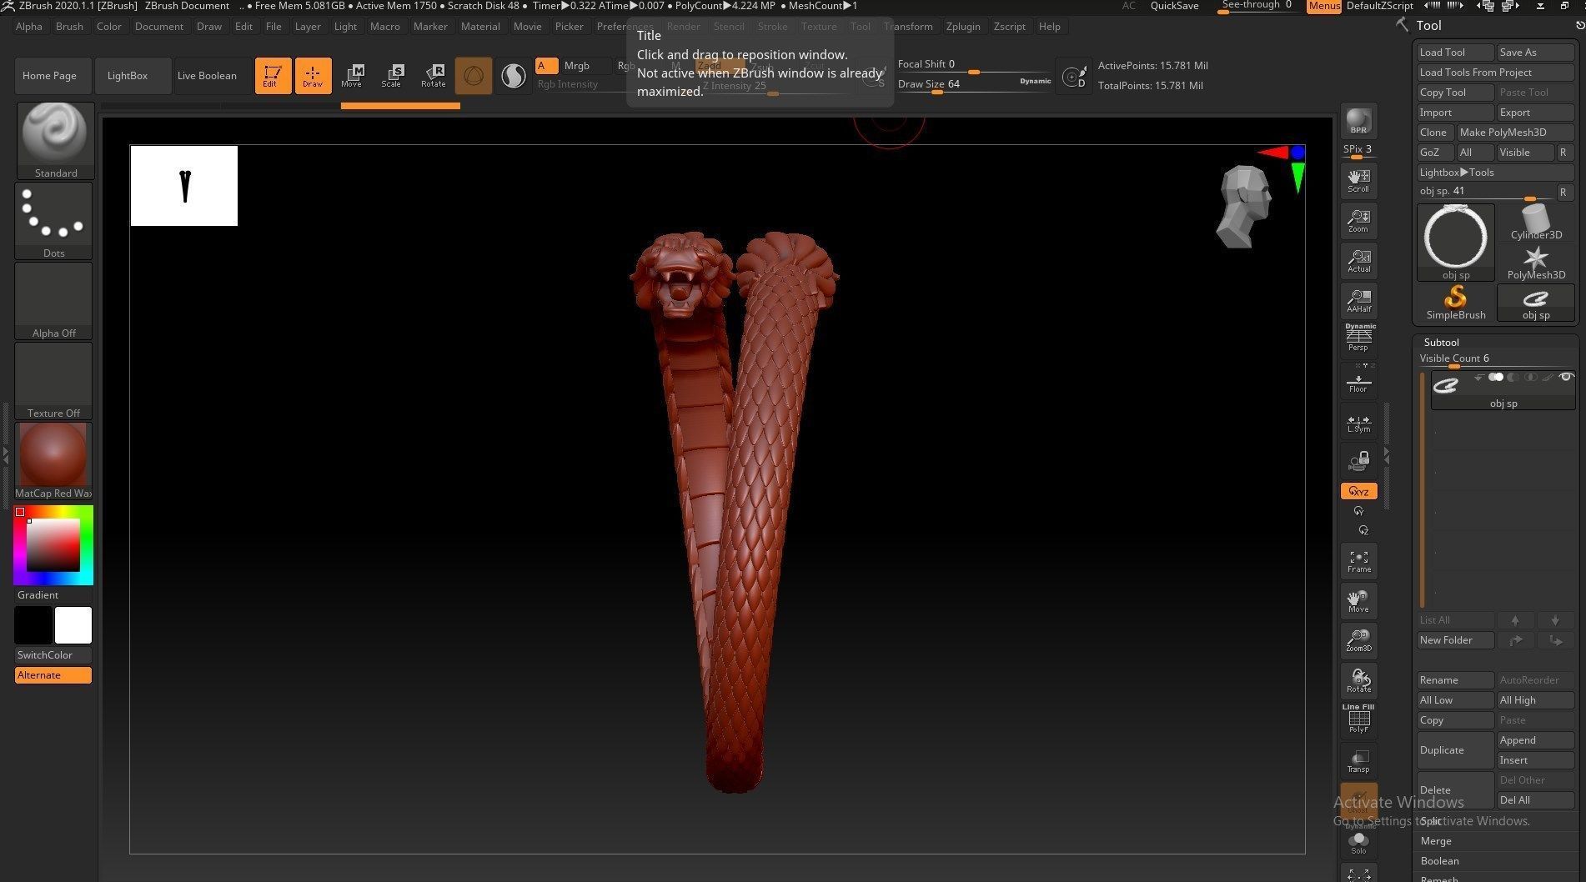The width and height of the screenshot is (1586, 882).
Task: Toggle Persp perspective mode
Action: pos(1358,338)
